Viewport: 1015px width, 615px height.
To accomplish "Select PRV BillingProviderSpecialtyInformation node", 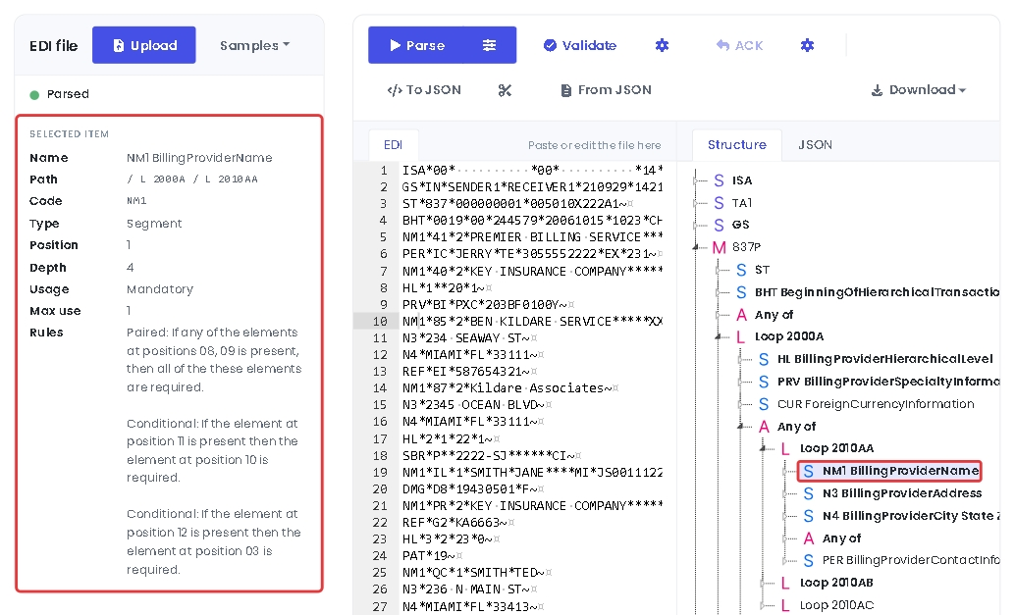I will point(888,382).
